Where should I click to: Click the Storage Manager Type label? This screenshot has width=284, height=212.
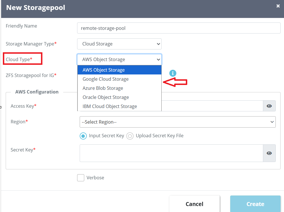coord(31,44)
